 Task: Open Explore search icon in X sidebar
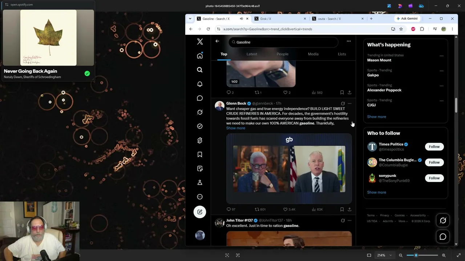click(200, 70)
